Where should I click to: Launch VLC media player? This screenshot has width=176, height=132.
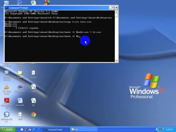point(6,87)
